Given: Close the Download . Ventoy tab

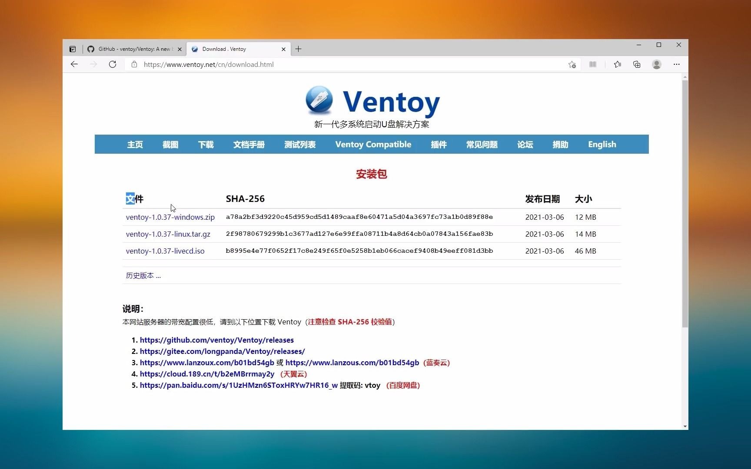Looking at the screenshot, I should [283, 49].
